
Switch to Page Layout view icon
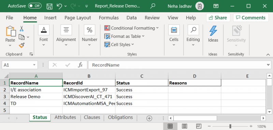click(185, 126)
